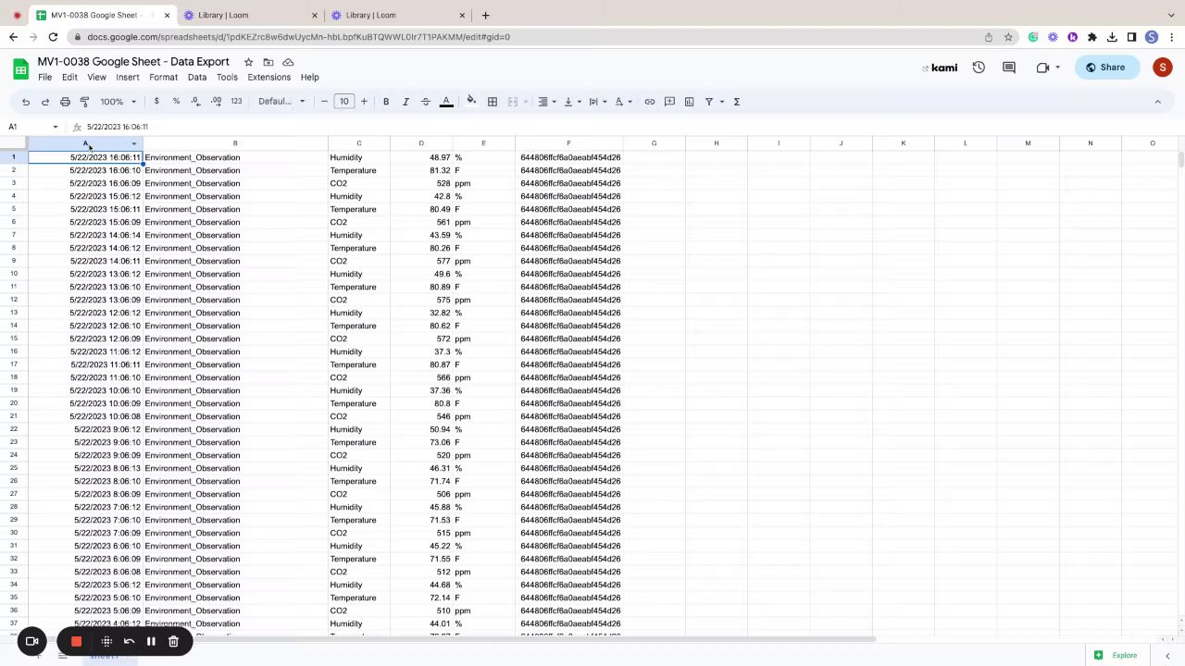Redo the last action in Sheets toolbar
Screen dimensions: 1185x666
45,102
